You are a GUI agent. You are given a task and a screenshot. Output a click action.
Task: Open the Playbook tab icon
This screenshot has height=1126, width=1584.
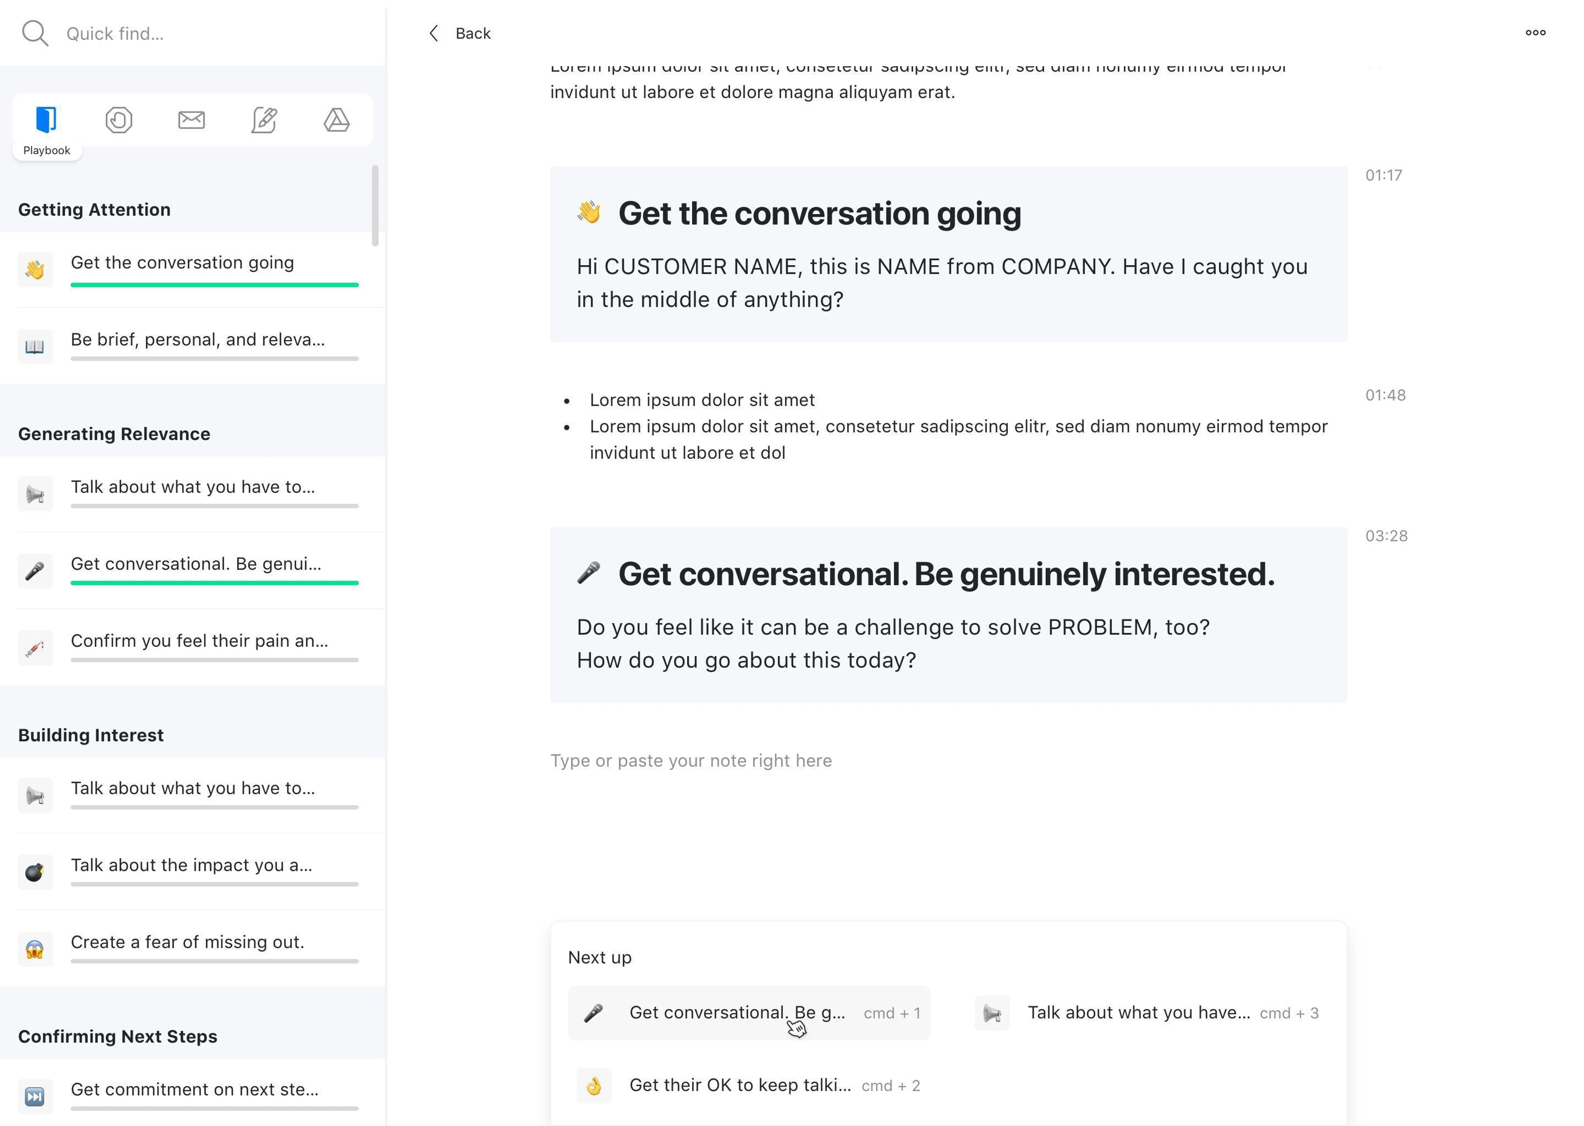(x=46, y=120)
